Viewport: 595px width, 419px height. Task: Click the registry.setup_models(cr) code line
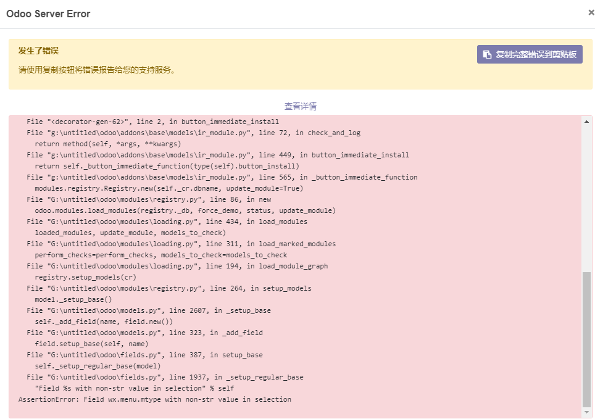tap(85, 277)
